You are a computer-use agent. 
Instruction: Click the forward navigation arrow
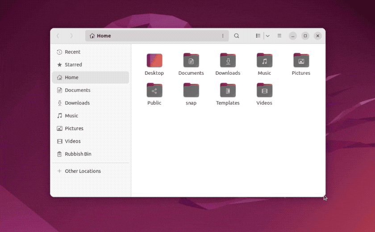[71, 36]
